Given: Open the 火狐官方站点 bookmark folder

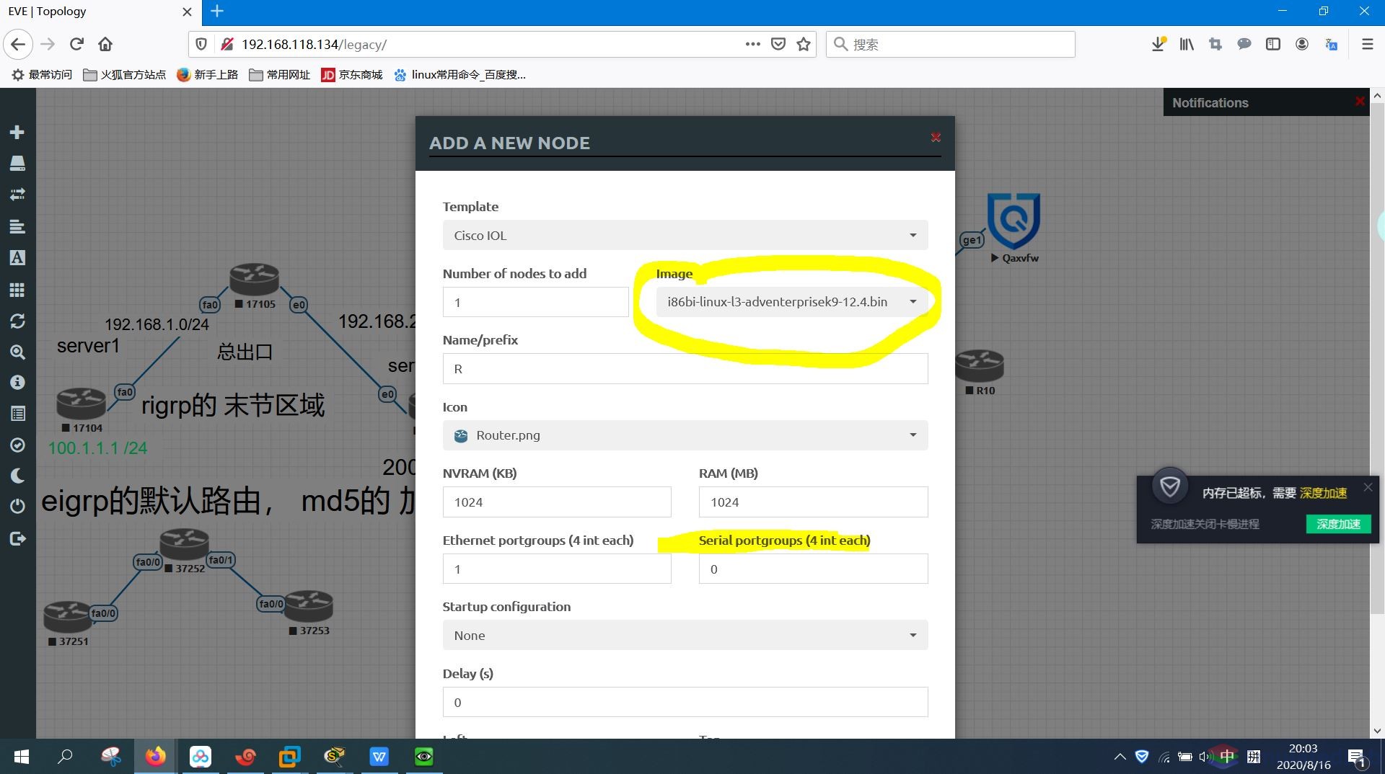Looking at the screenshot, I should pos(124,74).
